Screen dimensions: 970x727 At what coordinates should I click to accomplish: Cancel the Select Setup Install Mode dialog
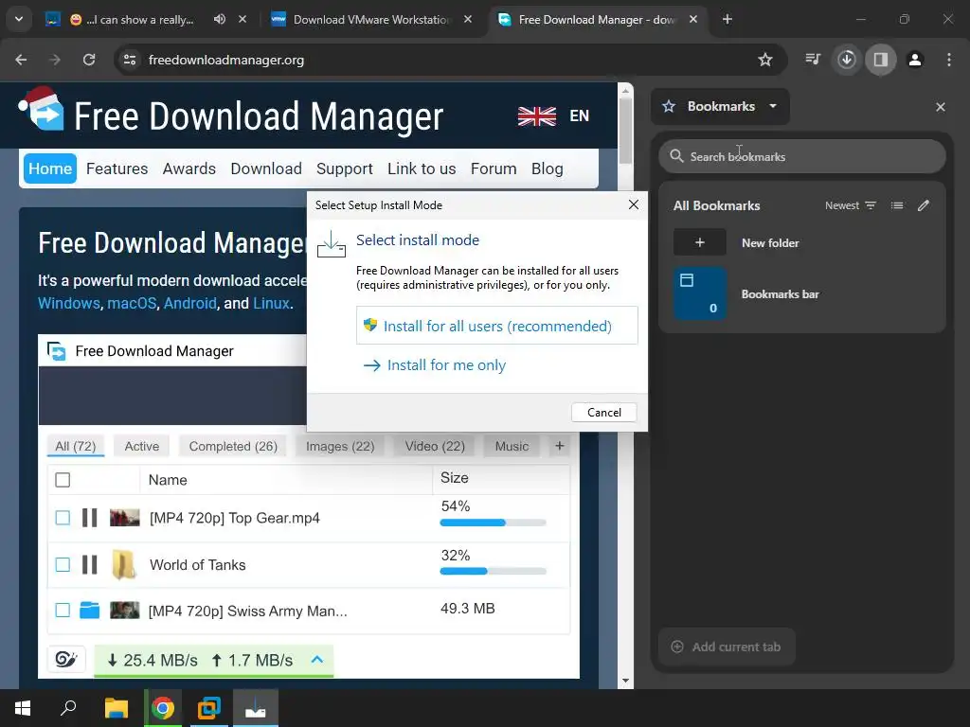pos(603,413)
